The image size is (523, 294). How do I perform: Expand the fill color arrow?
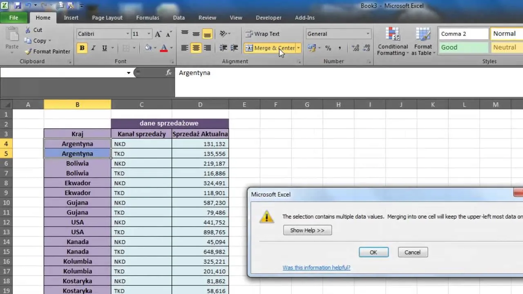coord(155,48)
